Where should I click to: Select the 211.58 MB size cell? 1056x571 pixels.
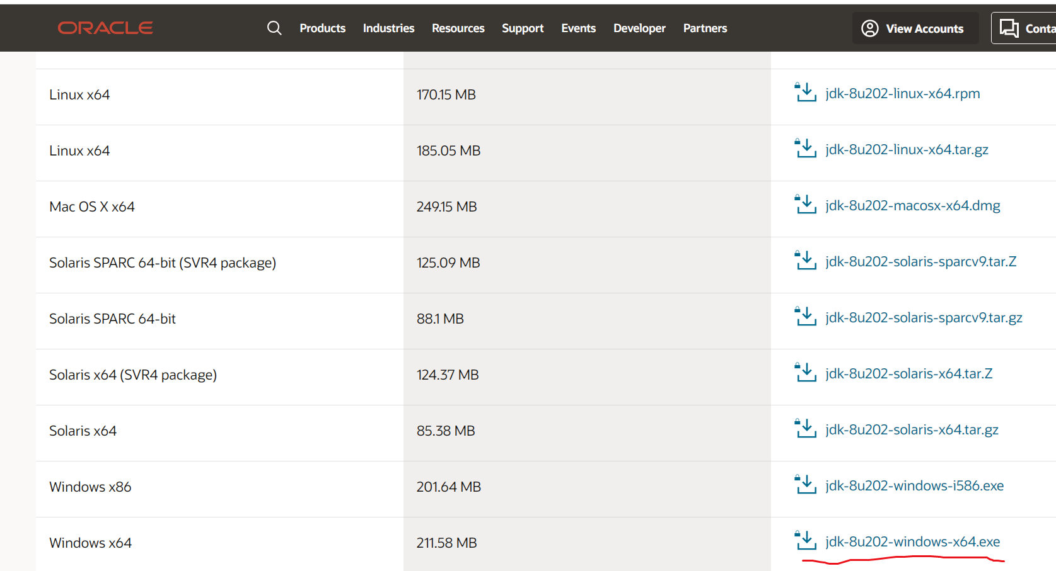click(x=587, y=544)
